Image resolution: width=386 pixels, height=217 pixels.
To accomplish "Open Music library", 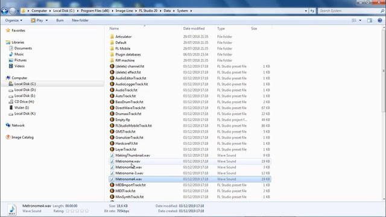I will tap(19, 54).
